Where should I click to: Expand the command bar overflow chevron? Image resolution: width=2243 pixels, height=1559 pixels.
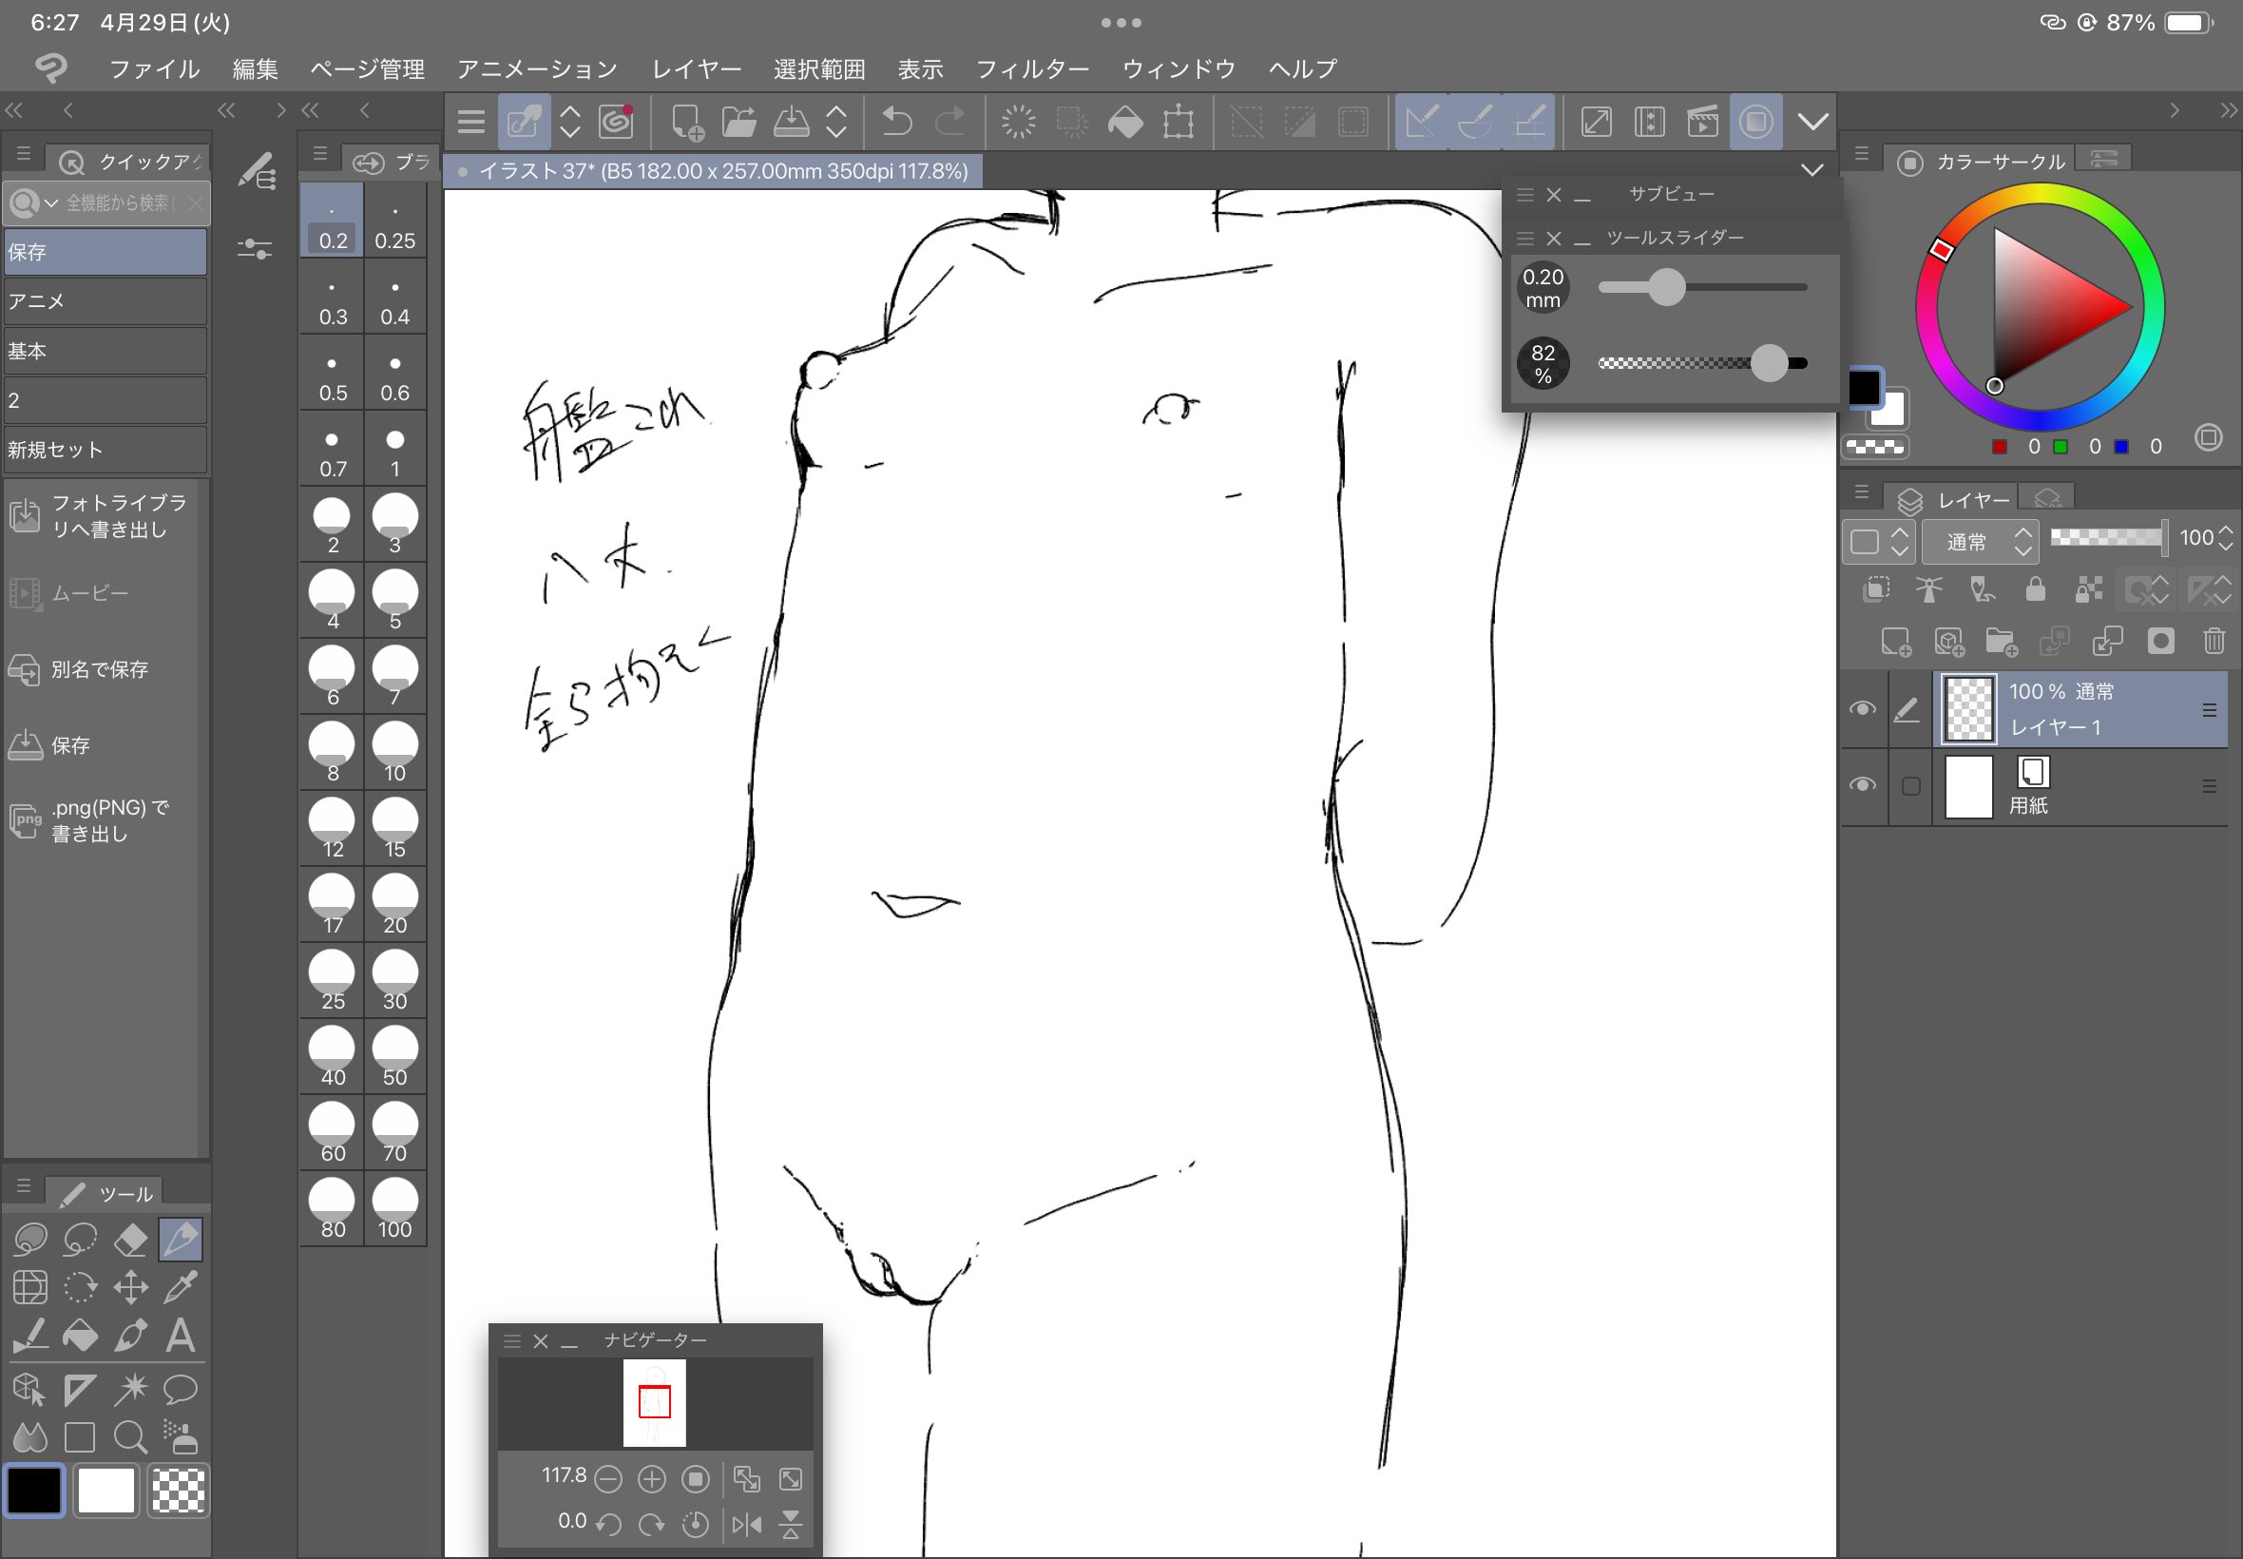1812,122
